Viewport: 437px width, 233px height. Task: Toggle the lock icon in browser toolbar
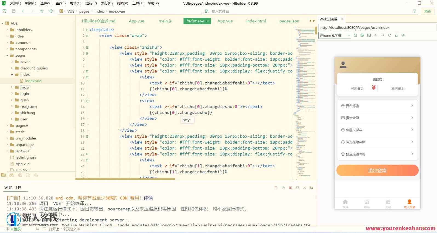pos(396,35)
